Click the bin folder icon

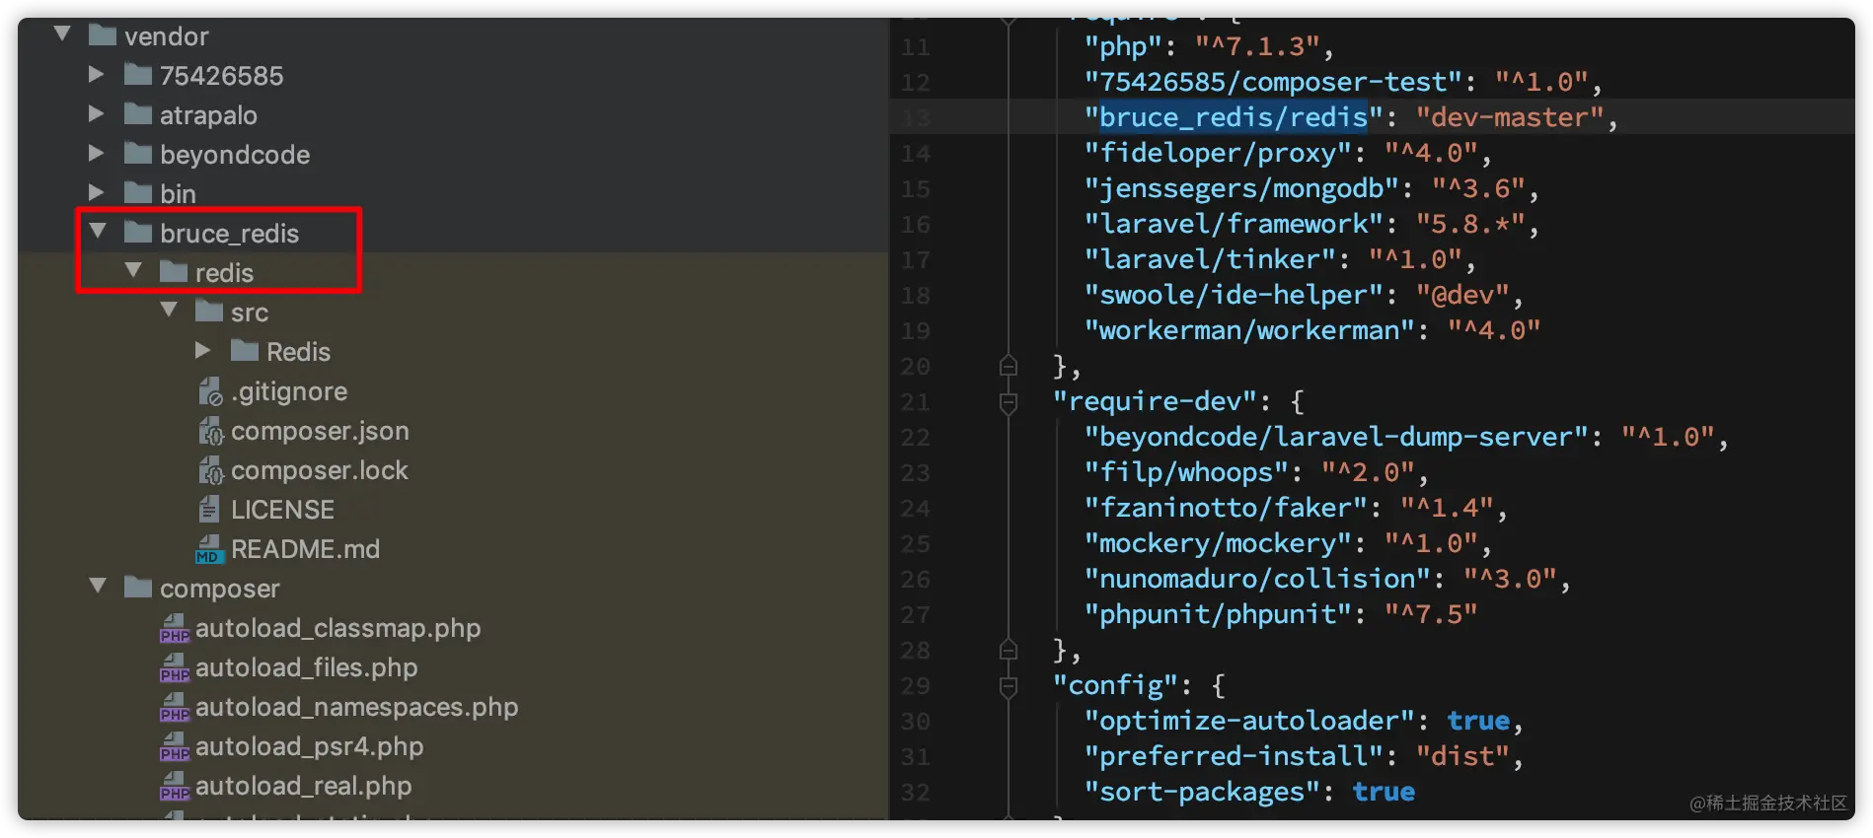pos(138,193)
